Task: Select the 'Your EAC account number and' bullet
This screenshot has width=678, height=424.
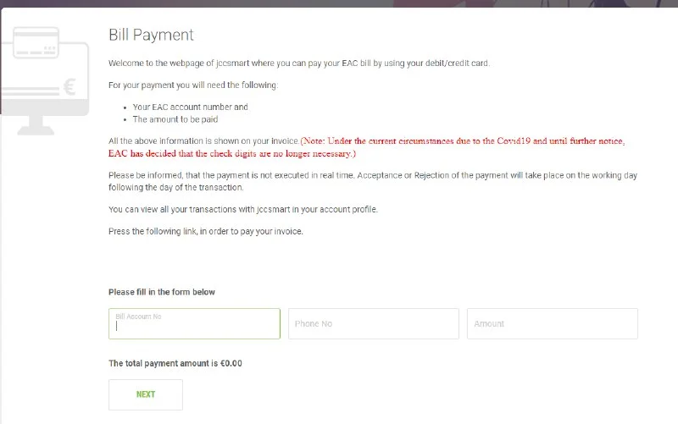Action: click(191, 107)
